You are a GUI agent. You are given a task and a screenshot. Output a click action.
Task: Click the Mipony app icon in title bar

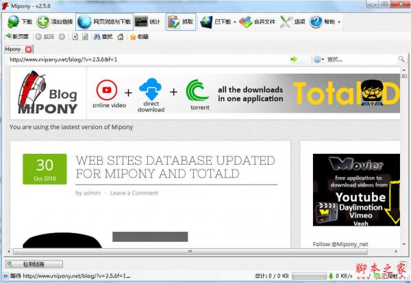pyautogui.click(x=5, y=5)
